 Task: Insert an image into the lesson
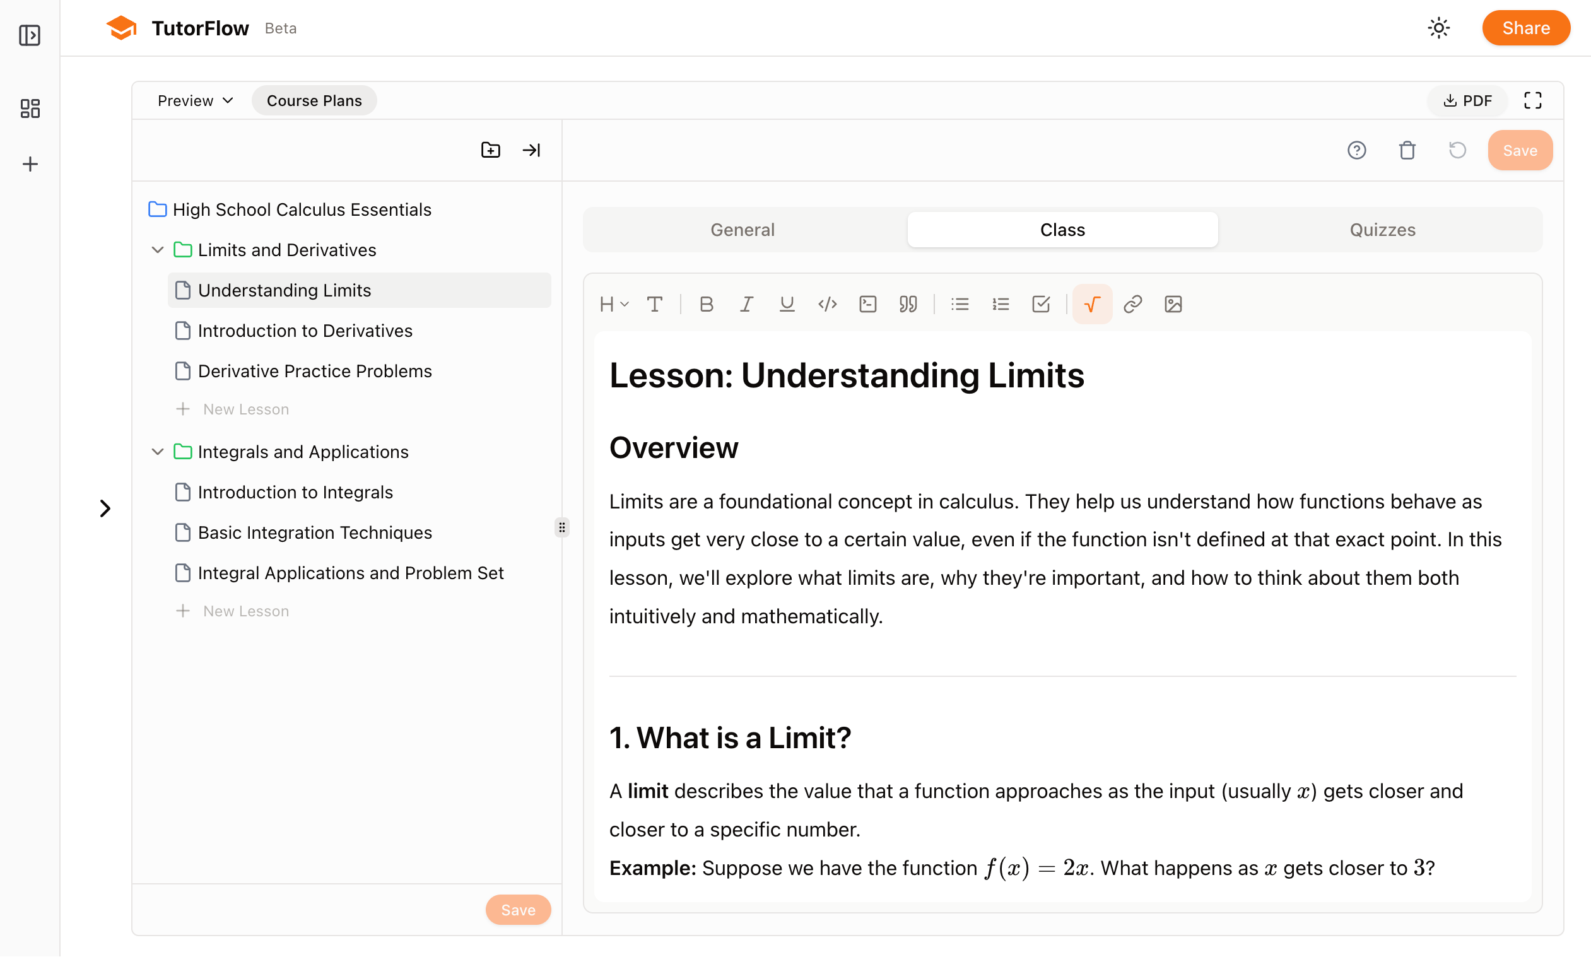point(1173,303)
